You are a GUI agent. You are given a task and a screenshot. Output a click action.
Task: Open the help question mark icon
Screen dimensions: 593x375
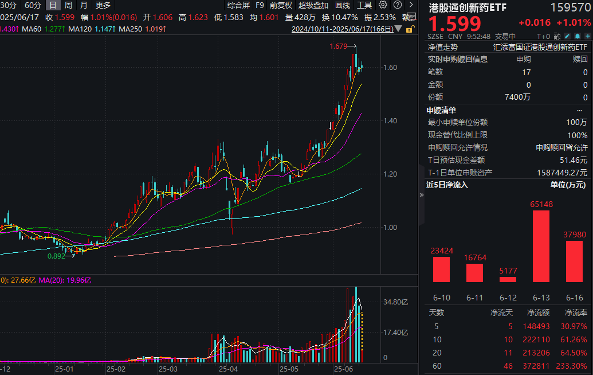pos(398,5)
